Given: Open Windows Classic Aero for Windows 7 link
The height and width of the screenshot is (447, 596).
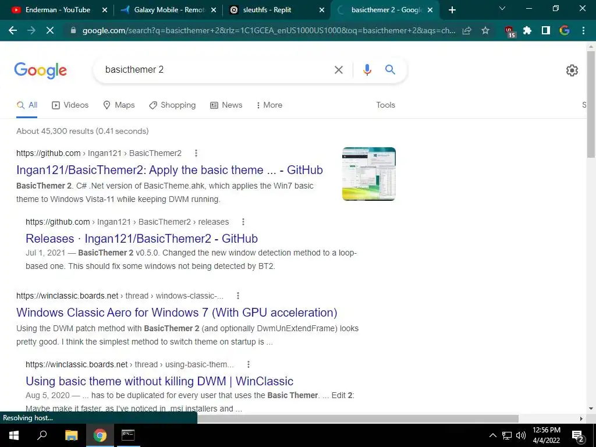Looking at the screenshot, I should [x=177, y=313].
